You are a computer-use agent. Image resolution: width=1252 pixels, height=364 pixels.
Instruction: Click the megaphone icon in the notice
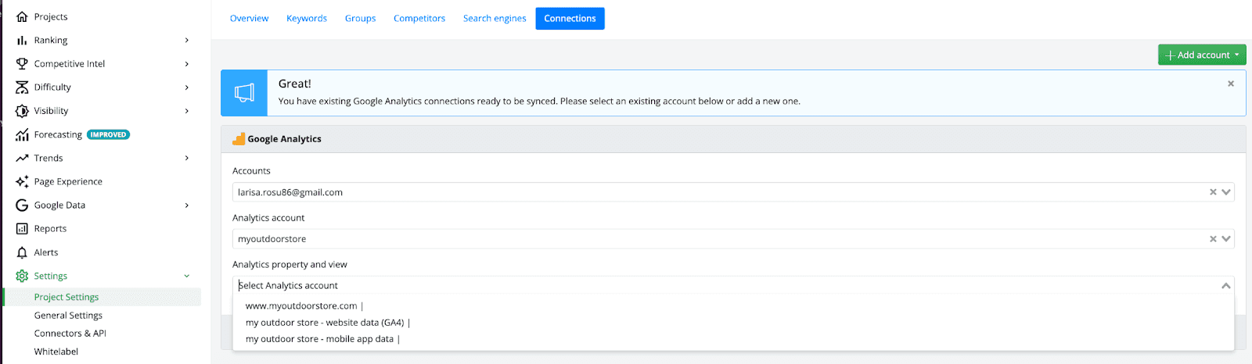pyautogui.click(x=244, y=93)
